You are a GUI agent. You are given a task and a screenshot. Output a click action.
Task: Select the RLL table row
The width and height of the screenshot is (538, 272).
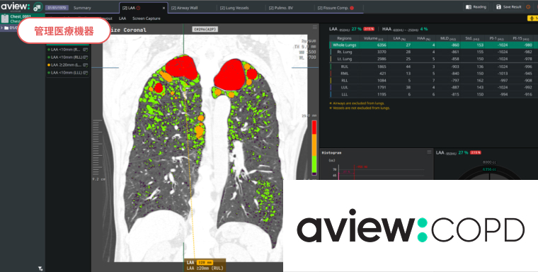[x=433, y=80]
